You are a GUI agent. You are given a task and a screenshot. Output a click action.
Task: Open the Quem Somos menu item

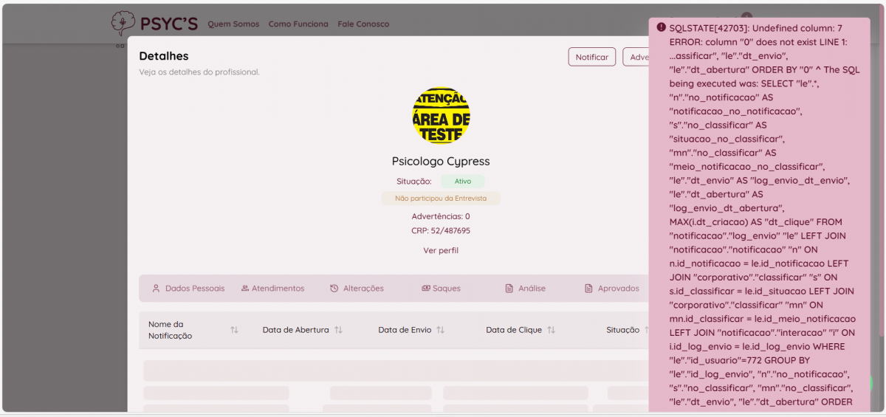[x=233, y=24]
